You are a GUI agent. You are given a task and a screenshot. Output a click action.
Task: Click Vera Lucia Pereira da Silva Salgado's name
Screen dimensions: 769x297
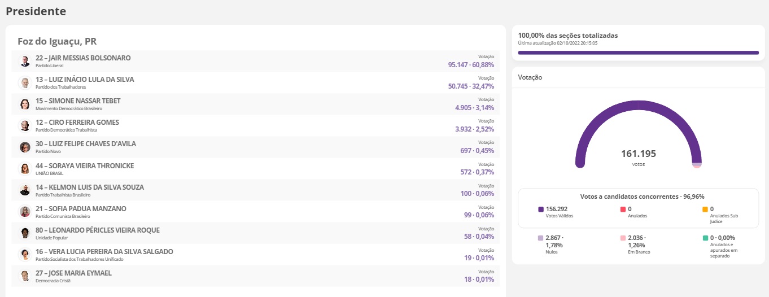click(104, 252)
